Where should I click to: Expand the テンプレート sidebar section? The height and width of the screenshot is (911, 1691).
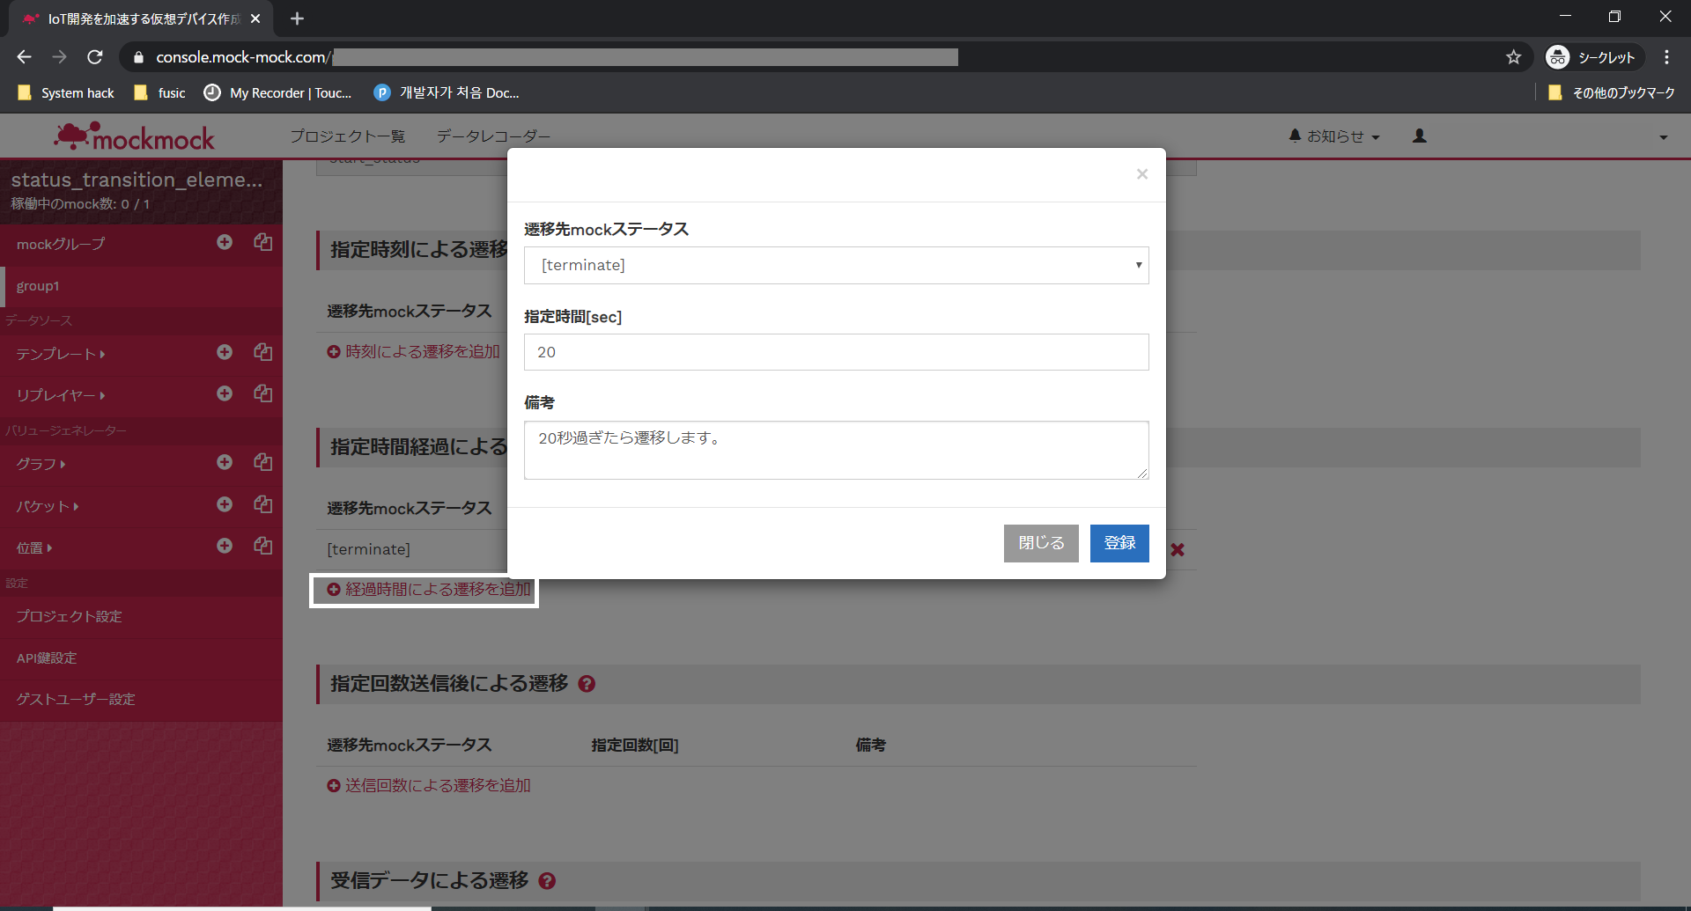click(x=60, y=354)
